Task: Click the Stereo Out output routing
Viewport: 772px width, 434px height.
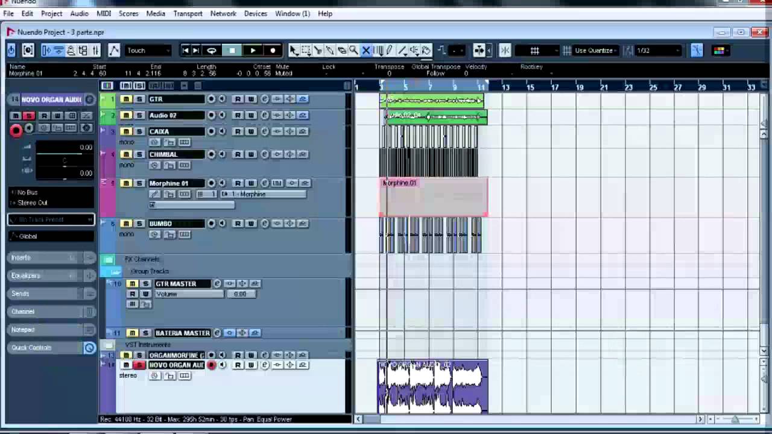Action: 51,203
